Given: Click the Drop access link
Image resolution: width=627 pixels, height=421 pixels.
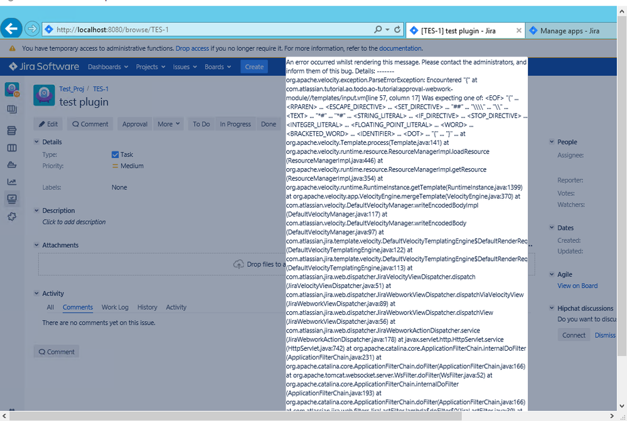Looking at the screenshot, I should click(192, 48).
